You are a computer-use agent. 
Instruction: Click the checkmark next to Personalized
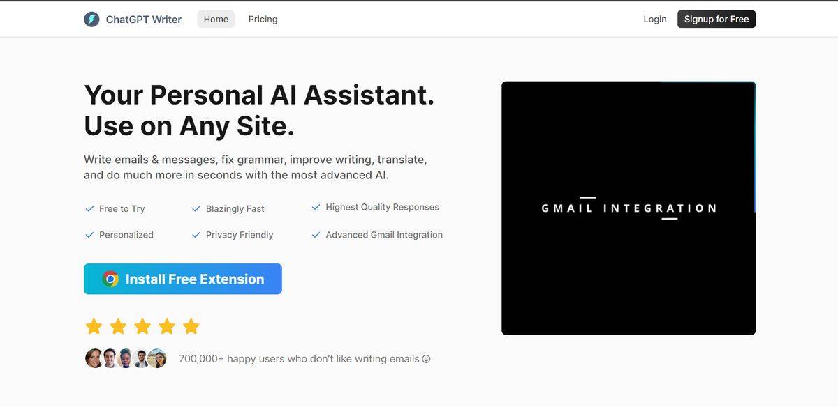coord(89,234)
